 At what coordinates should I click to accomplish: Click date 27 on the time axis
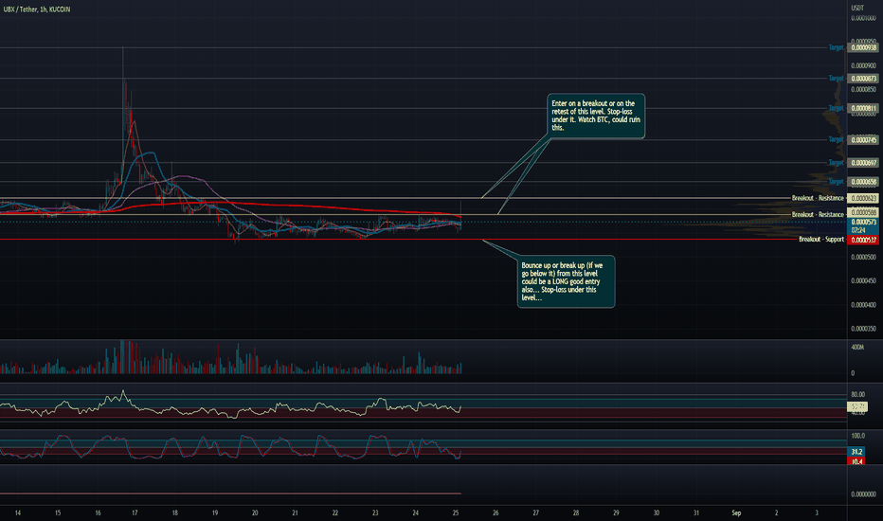(x=535, y=513)
